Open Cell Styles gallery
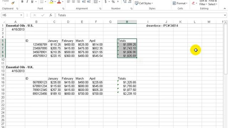The width and height of the screenshot is (228, 128). 144,3
